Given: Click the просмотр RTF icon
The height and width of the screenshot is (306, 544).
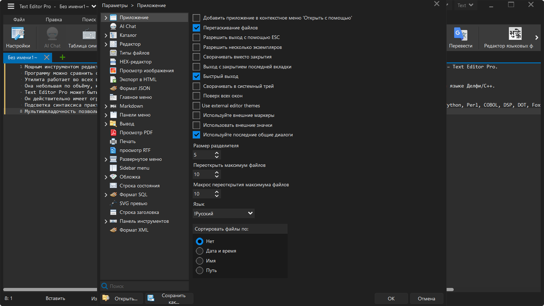Looking at the screenshot, I should click(x=113, y=150).
